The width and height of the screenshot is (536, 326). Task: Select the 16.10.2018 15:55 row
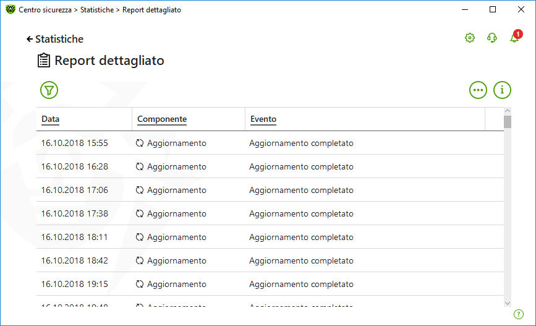(x=74, y=144)
